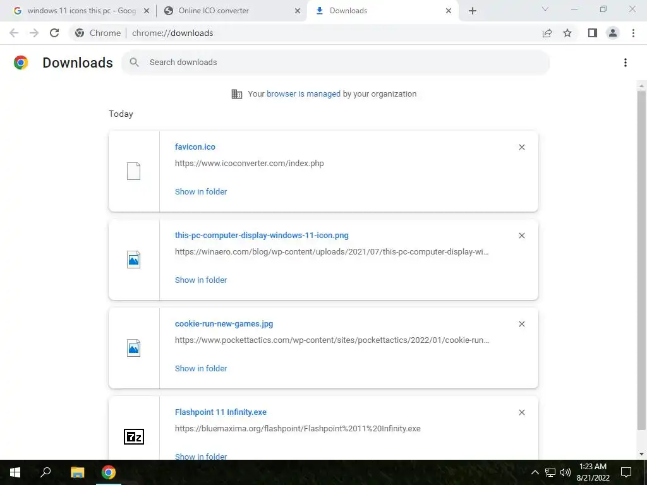Screen dimensions: 647x485
Task: Close the windows 11 icons Google tab
Action: point(147,11)
